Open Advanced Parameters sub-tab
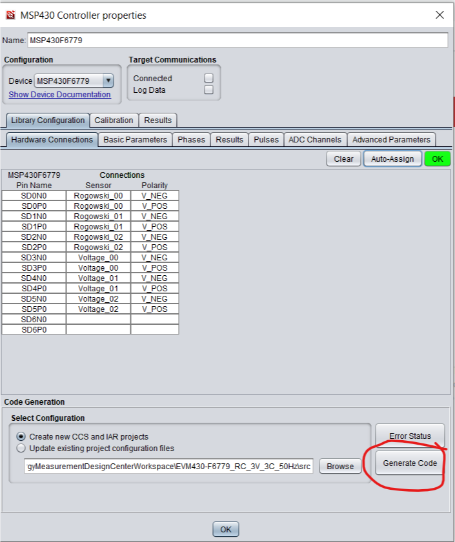 [x=391, y=140]
